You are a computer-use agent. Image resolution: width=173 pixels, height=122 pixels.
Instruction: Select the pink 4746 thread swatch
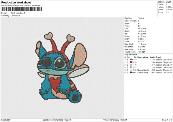pos(131,65)
